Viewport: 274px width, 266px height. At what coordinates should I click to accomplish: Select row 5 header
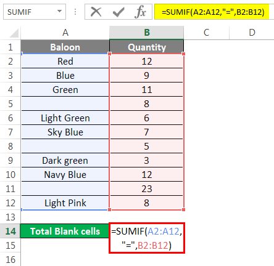click(x=10, y=103)
